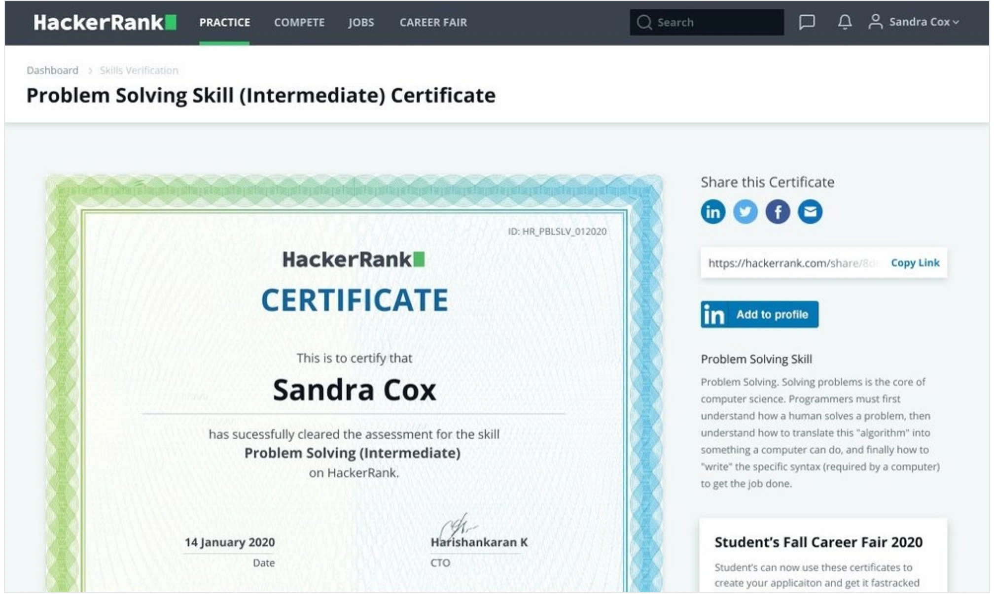Go to Dashboard breadcrumb link
The width and height of the screenshot is (994, 594).
52,70
